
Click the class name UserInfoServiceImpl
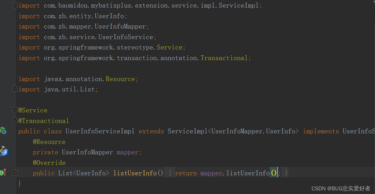coord(100,131)
